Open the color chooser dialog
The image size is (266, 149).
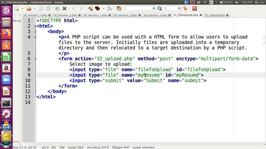point(119,8)
